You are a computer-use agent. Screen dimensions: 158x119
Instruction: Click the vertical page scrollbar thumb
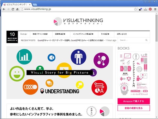[156, 28]
